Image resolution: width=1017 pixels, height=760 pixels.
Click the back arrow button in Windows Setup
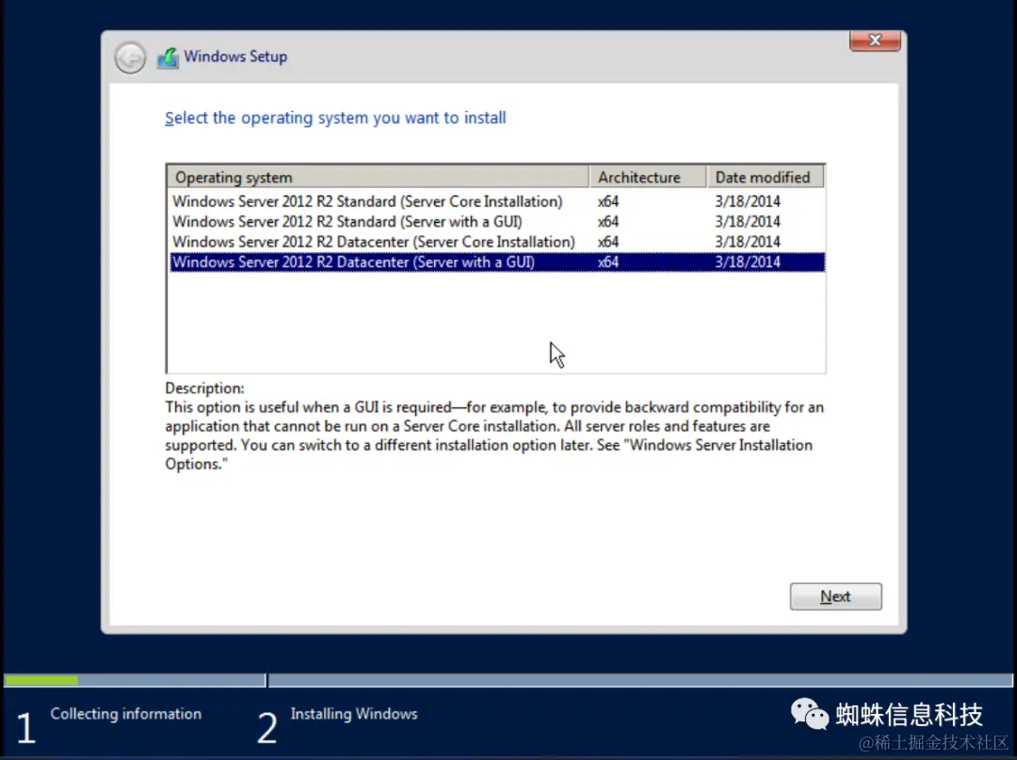[x=130, y=57]
